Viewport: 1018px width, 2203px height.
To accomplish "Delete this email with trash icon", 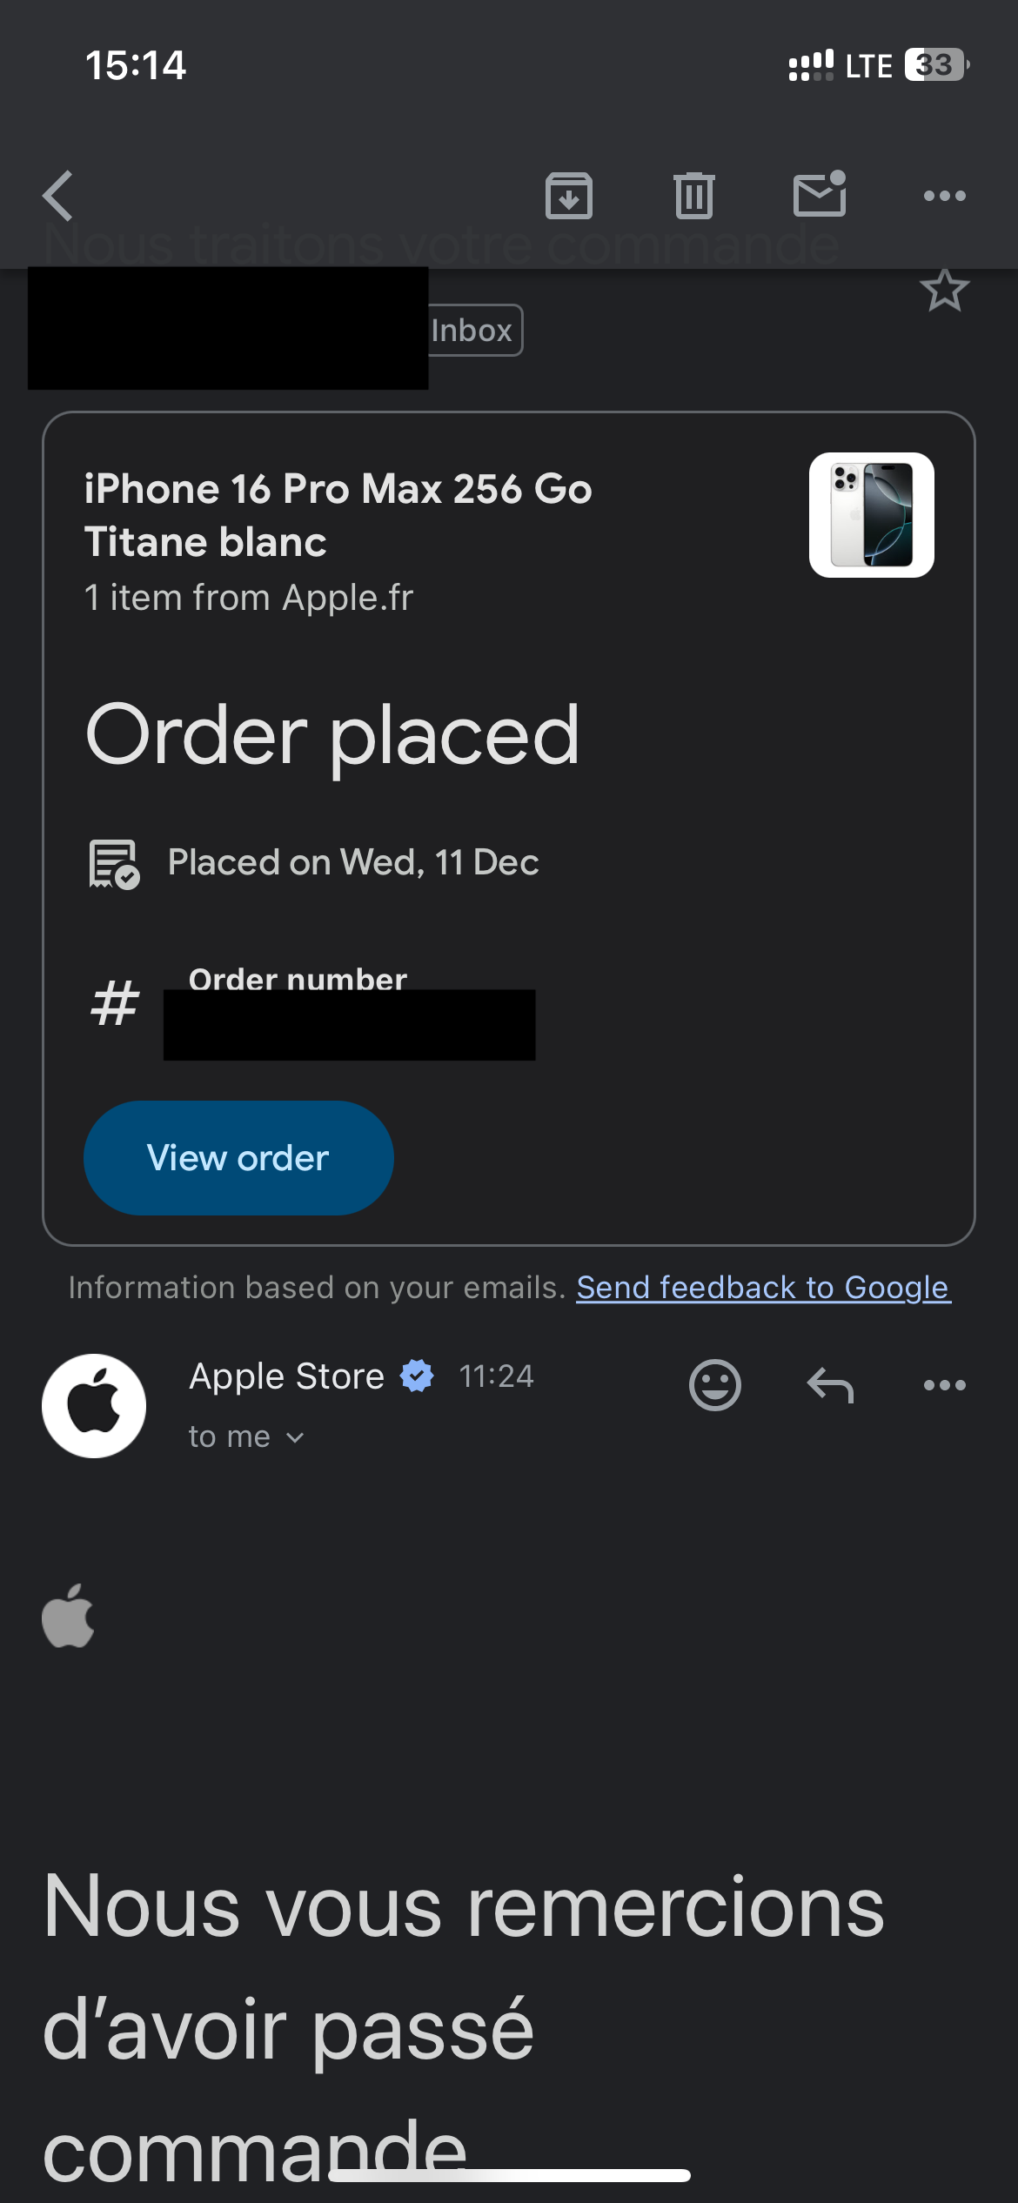I will 693,196.
